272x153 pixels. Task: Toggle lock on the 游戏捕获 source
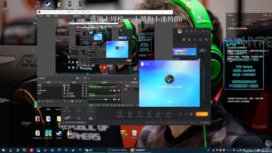[x=86, y=93]
